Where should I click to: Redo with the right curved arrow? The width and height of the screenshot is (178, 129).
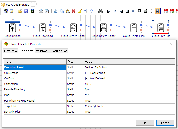pyautogui.click(x=92, y=11)
